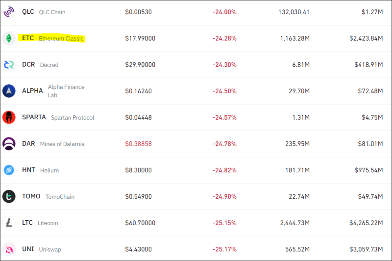Click the $3,059.73M market cap
Image resolution: width=392 pixels, height=261 pixels.
tap(366, 249)
